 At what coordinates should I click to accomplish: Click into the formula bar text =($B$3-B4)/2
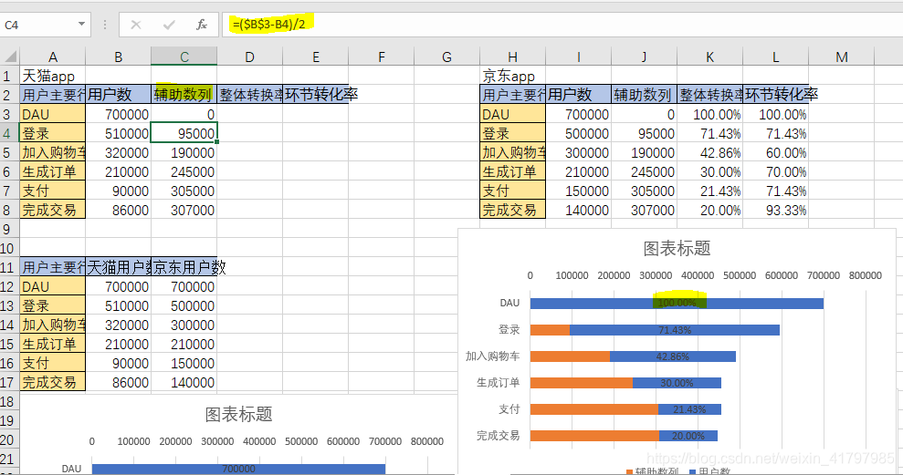coord(269,24)
